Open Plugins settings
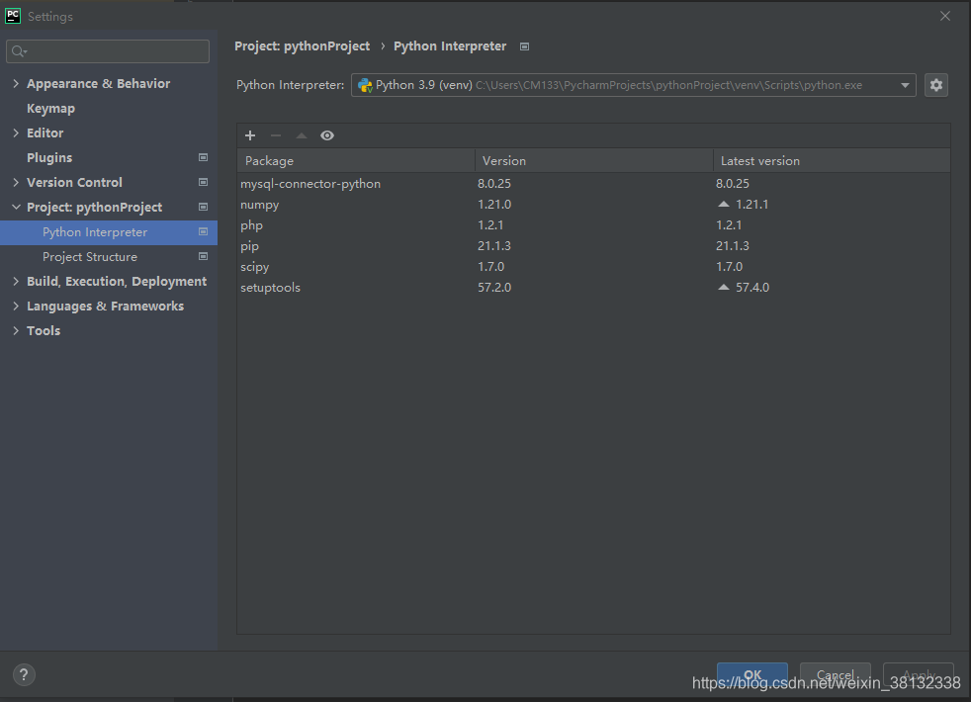Screen dimensions: 971x702 (49, 158)
